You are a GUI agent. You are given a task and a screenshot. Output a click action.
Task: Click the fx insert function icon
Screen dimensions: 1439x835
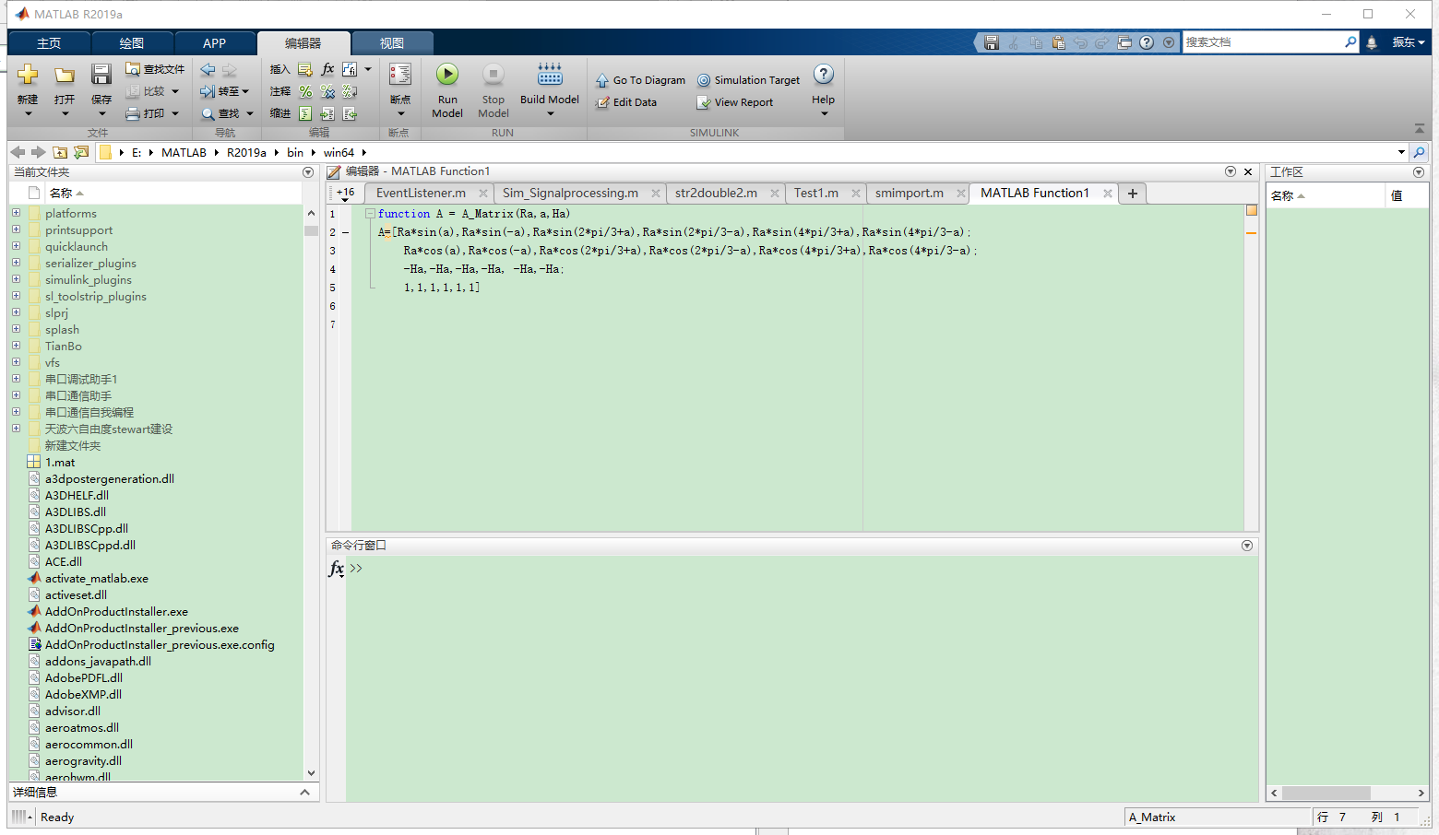pyautogui.click(x=327, y=68)
